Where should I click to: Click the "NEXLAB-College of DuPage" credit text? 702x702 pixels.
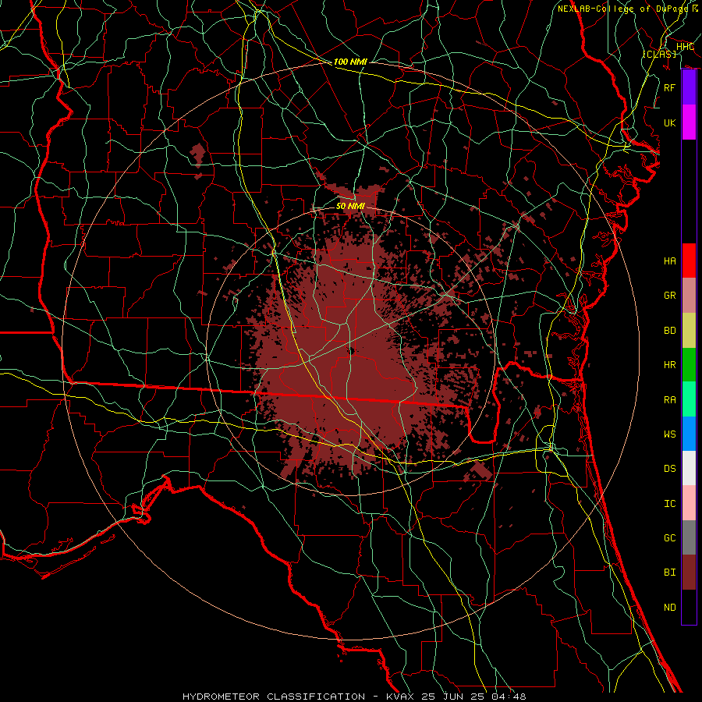pos(624,9)
